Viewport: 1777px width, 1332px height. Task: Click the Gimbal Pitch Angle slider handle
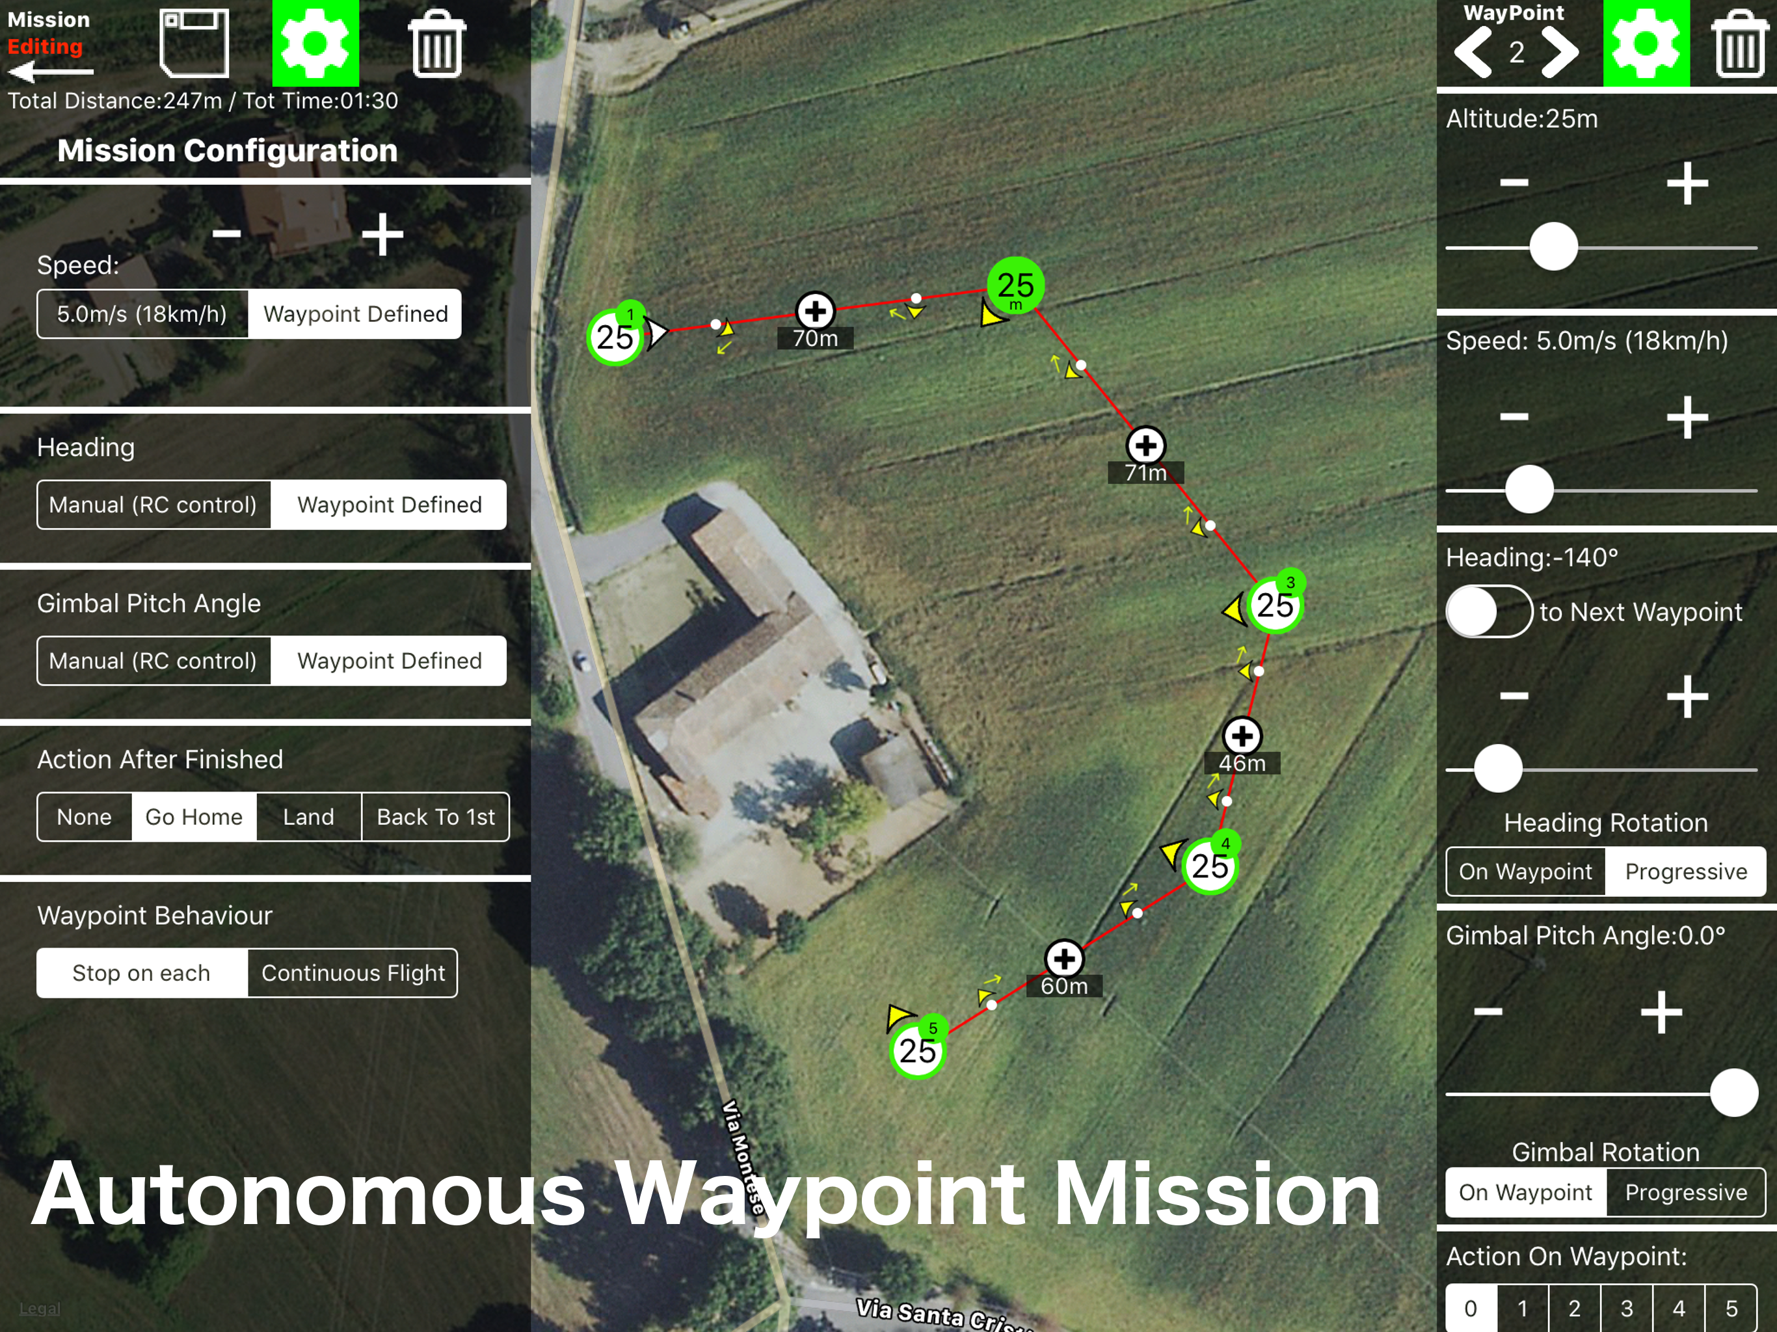point(1733,1093)
